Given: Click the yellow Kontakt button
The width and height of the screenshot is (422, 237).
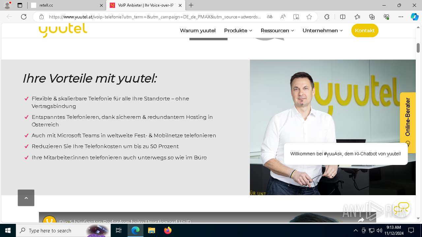Looking at the screenshot, I should (365, 31).
